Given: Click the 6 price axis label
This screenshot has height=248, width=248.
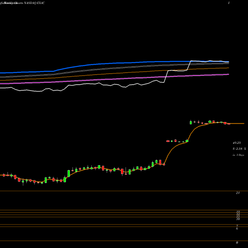Looking at the screenshot, I should click(x=237, y=229).
